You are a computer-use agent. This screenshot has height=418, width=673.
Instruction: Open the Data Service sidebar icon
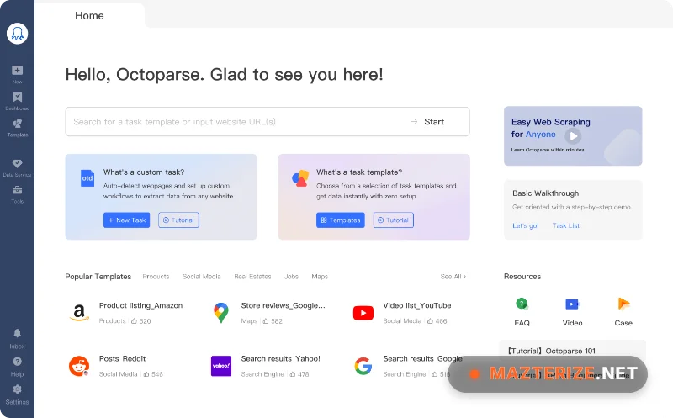17,163
